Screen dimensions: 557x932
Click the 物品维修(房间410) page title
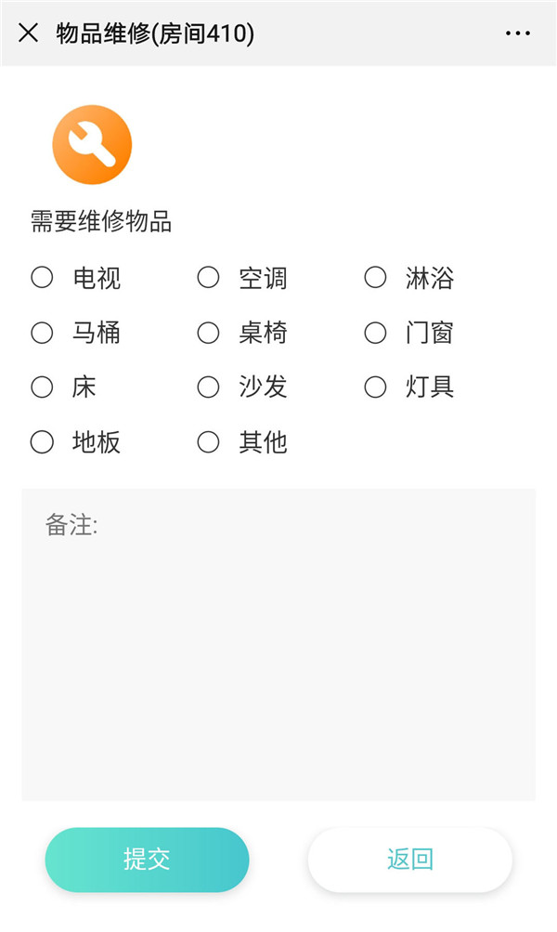pyautogui.click(x=155, y=34)
